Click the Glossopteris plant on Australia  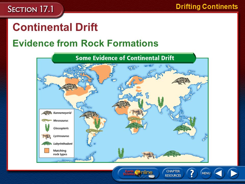click(192, 122)
